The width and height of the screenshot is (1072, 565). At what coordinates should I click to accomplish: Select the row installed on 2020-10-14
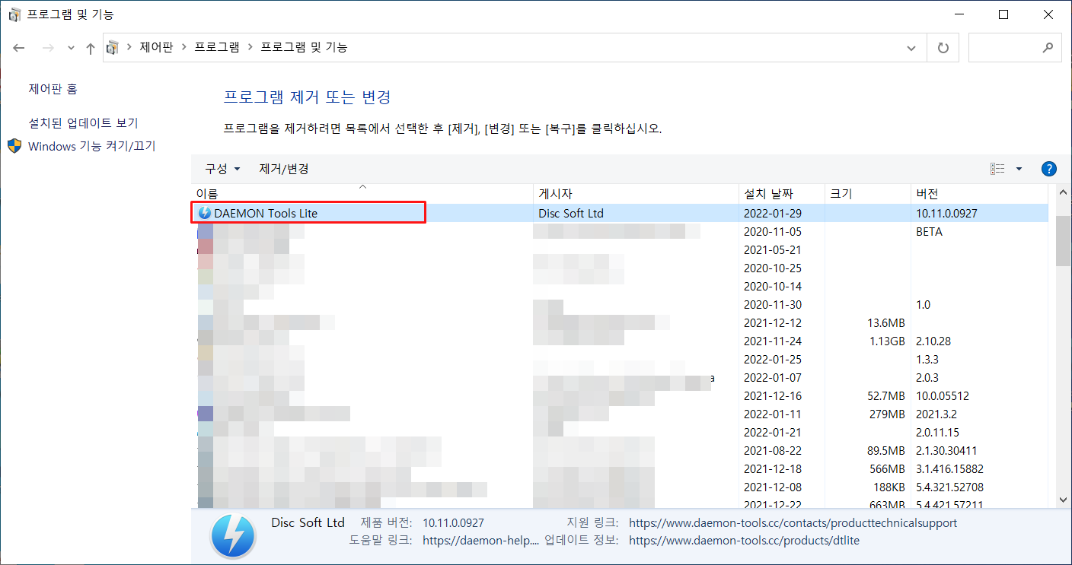tap(620, 286)
